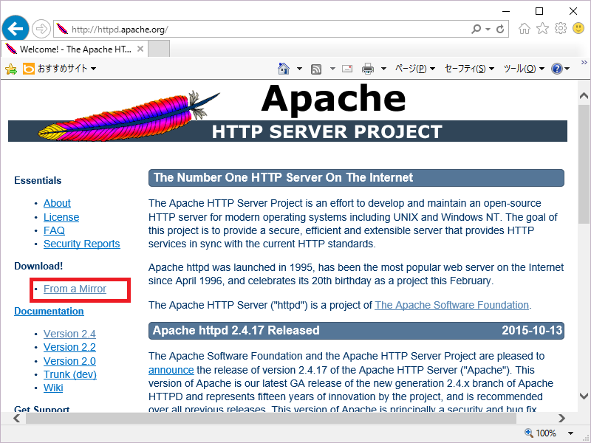This screenshot has width=591, height=443.
Task: Click the feather site icon in the address bar
Action: point(62,29)
